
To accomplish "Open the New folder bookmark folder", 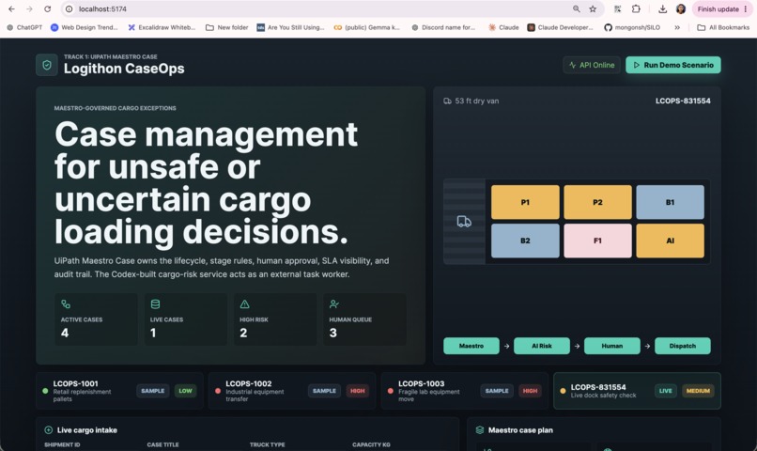I will 227,27.
